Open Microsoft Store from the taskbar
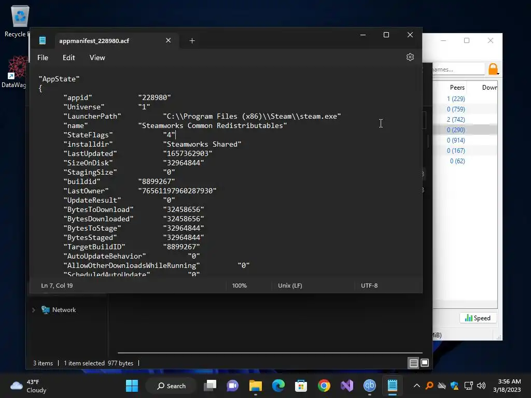 [x=301, y=386]
